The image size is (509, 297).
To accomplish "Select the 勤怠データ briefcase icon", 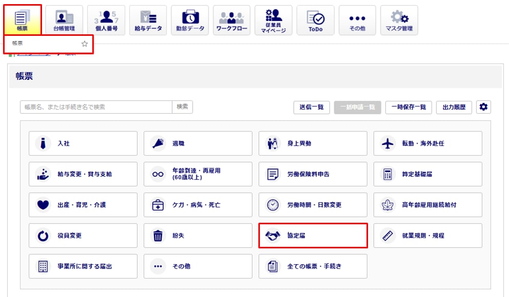I will click(190, 20).
